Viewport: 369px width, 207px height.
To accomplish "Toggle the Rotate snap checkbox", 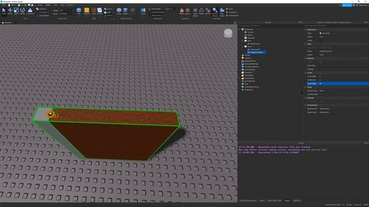I will (52, 10).
